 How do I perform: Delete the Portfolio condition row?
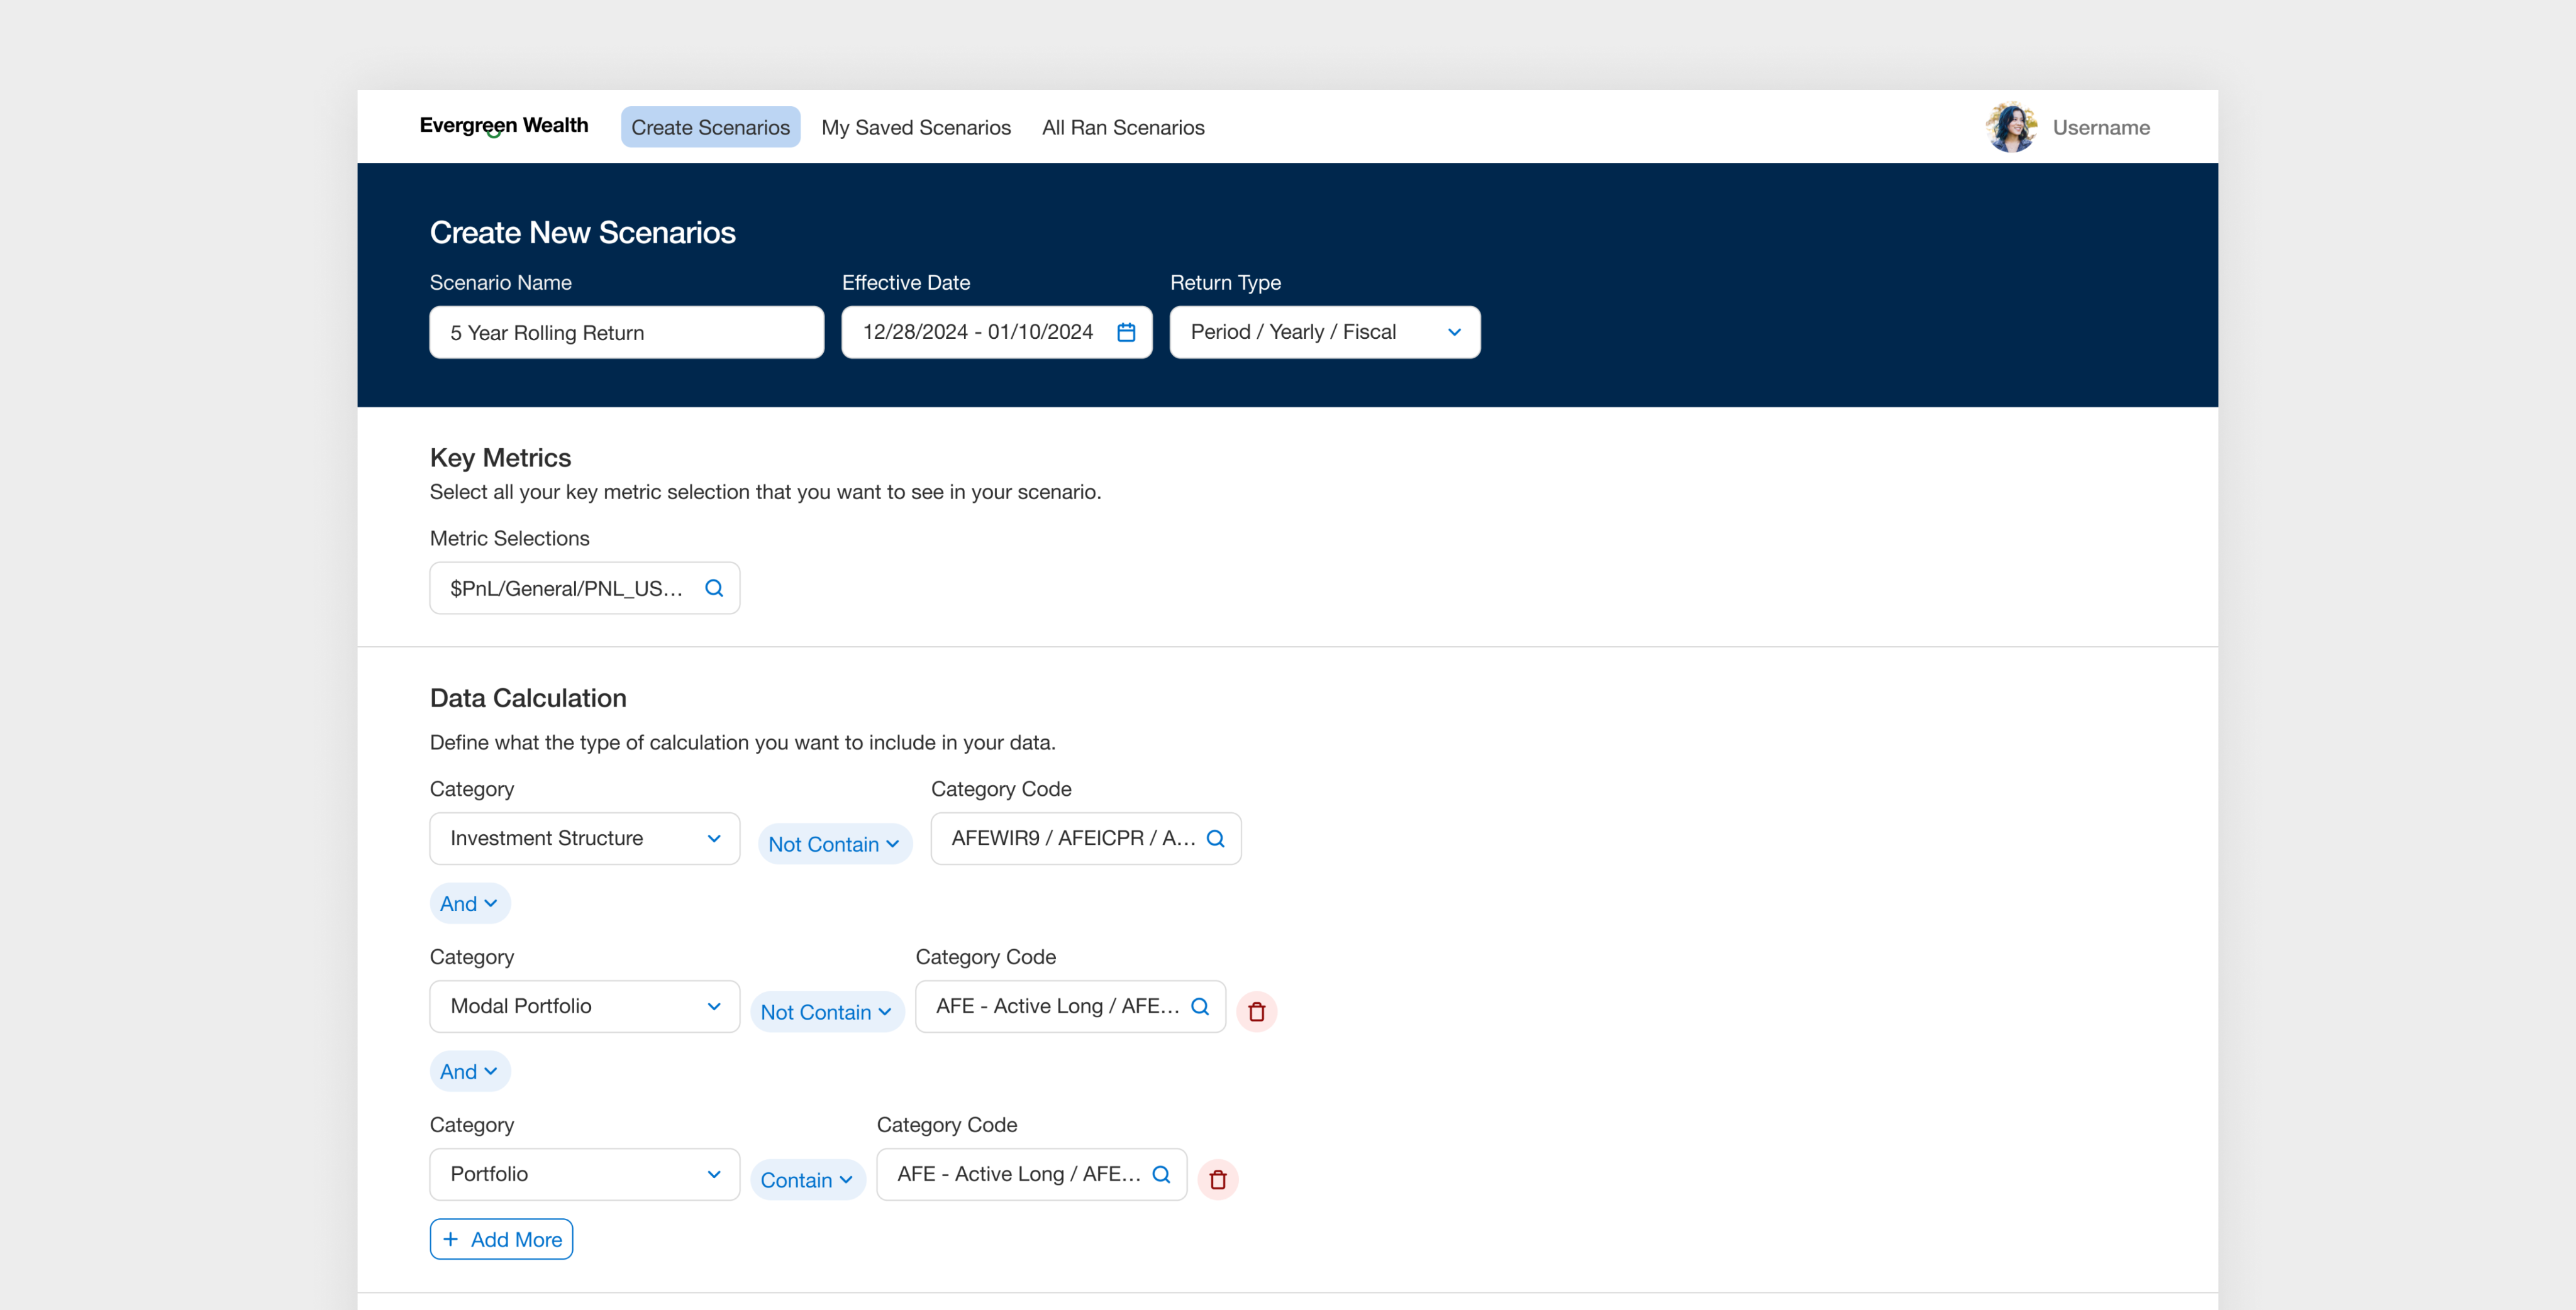(x=1217, y=1179)
